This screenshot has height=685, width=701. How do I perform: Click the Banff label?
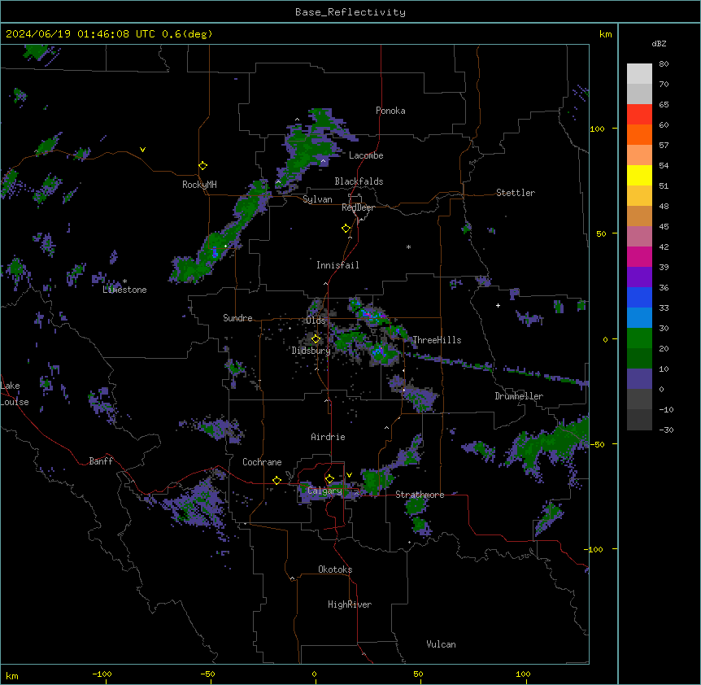[x=101, y=461]
